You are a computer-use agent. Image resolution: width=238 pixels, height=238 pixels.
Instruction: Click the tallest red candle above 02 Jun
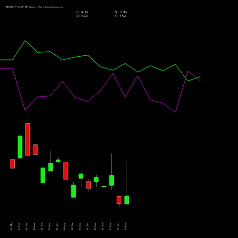pyautogui.click(x=28, y=139)
